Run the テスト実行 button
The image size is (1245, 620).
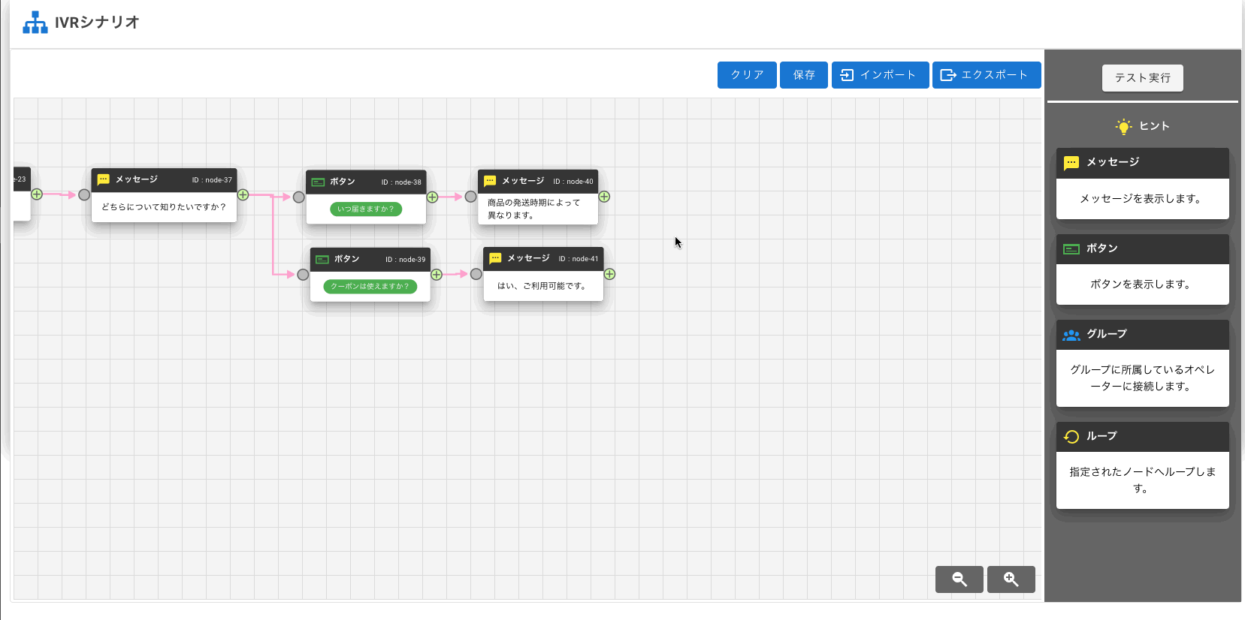[1142, 78]
